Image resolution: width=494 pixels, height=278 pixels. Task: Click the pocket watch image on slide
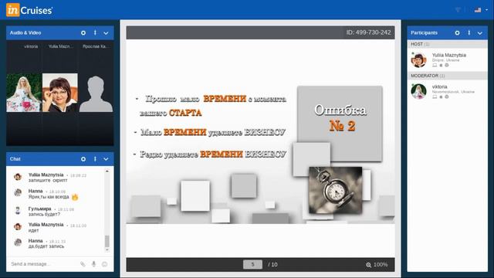point(335,190)
